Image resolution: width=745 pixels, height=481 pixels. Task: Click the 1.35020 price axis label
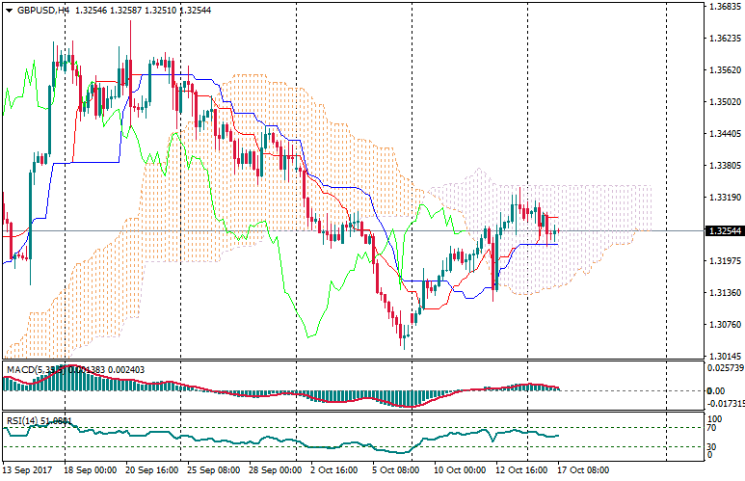tap(724, 102)
